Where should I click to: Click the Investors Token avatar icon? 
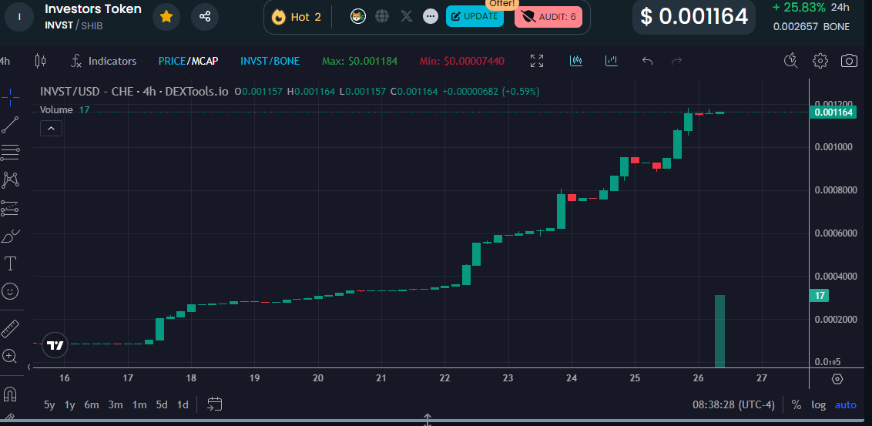click(19, 17)
